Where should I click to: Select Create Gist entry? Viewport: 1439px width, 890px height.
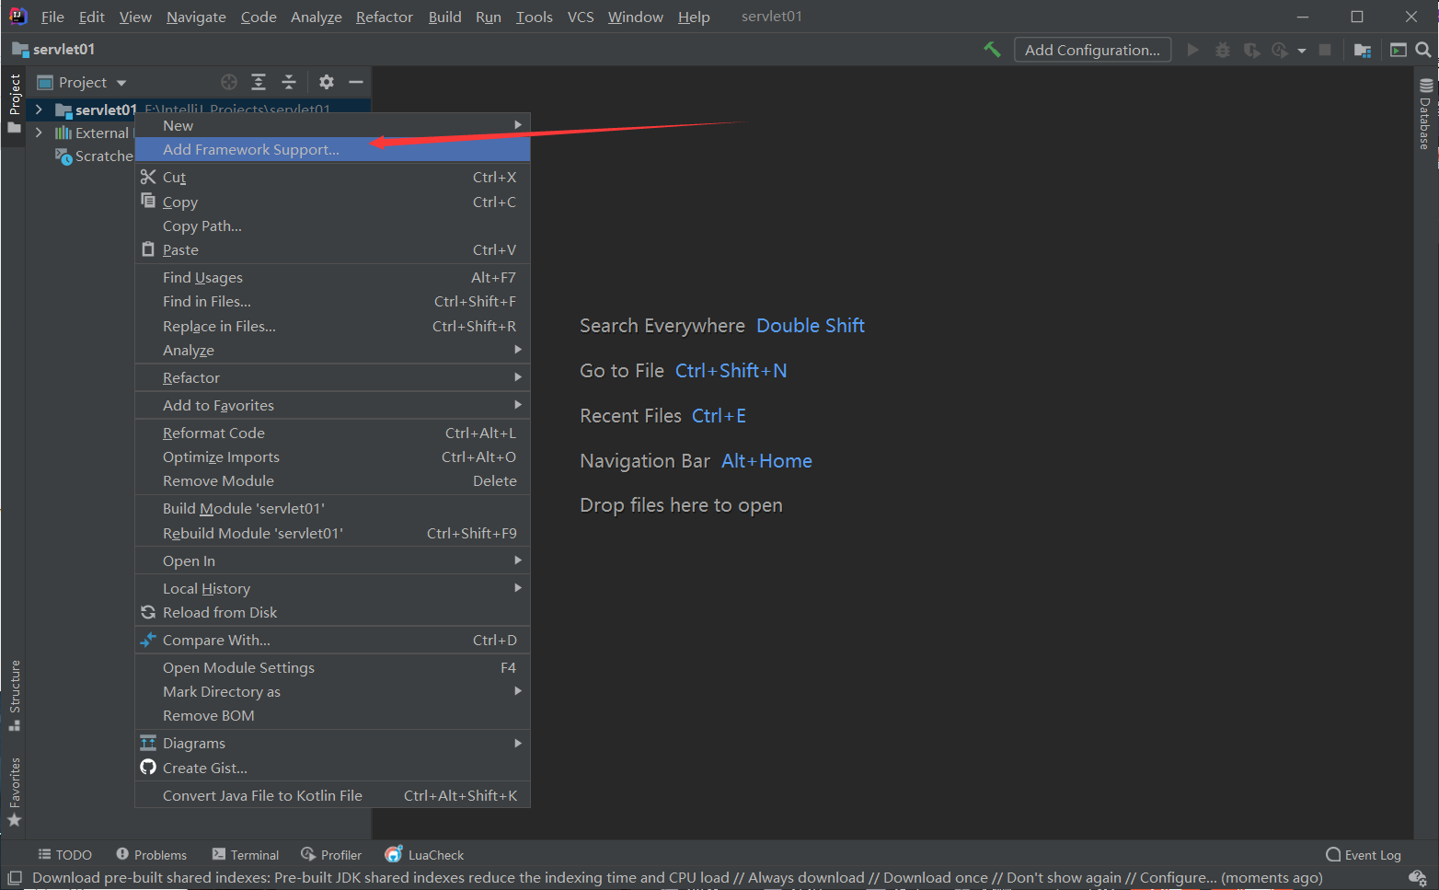pyautogui.click(x=332, y=768)
